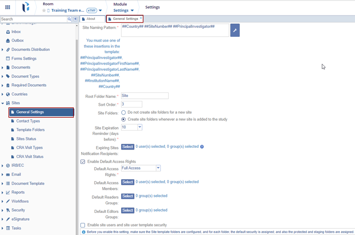355x235 pixels.
Task: Open Sites Status settings
Action: click(x=26, y=139)
